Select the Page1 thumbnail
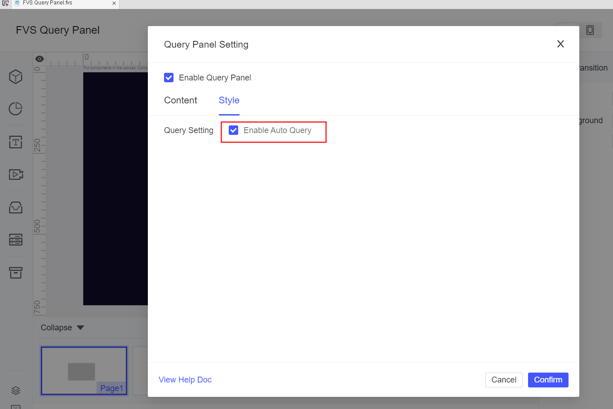Image resolution: width=613 pixels, height=409 pixels. (x=84, y=371)
